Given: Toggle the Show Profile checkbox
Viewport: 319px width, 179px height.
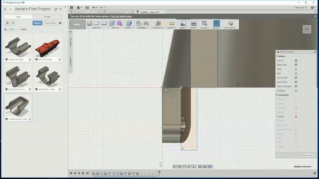Looking at the screenshot, I should tap(296, 78).
